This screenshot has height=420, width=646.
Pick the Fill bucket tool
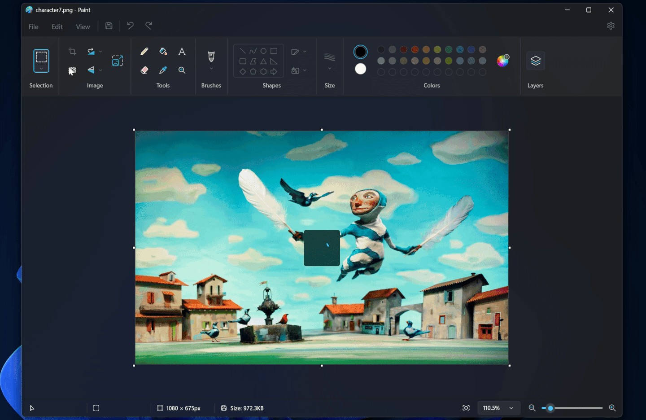click(163, 52)
